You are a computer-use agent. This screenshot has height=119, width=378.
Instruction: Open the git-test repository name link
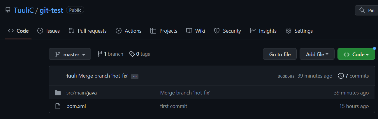pos(51,10)
